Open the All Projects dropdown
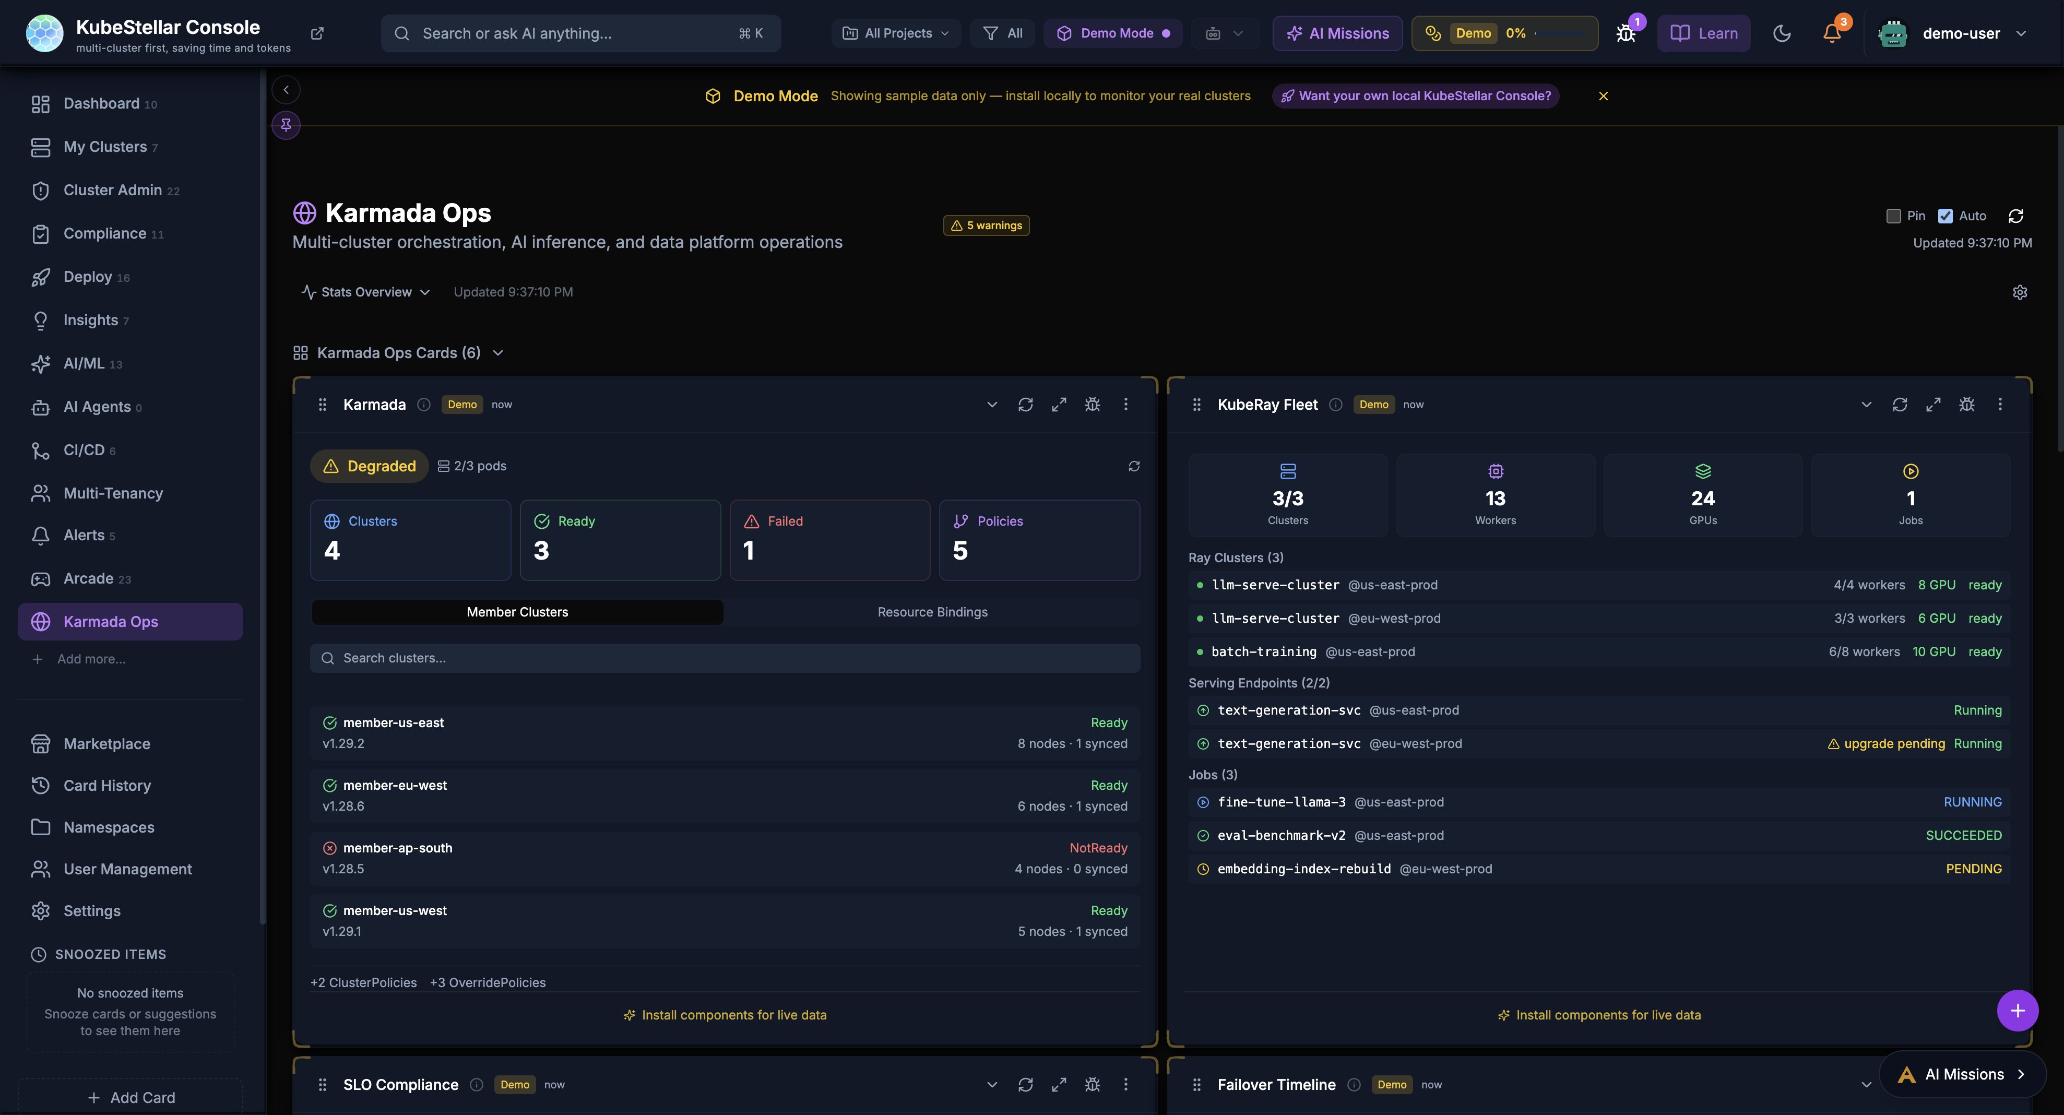This screenshot has height=1115, width=2064. (895, 33)
